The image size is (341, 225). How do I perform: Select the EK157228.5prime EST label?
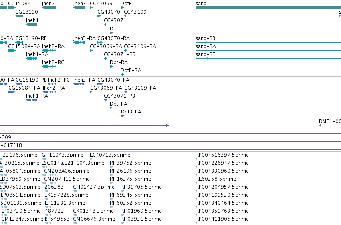pyautogui.click(x=67, y=195)
